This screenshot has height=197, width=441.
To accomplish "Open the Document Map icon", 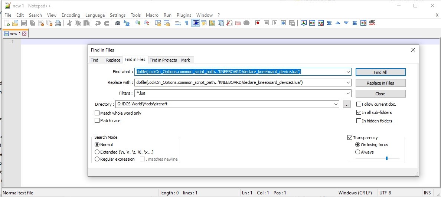I will (x=212, y=23).
